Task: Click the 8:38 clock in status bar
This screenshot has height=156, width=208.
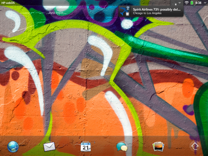Action: (x=198, y=3)
